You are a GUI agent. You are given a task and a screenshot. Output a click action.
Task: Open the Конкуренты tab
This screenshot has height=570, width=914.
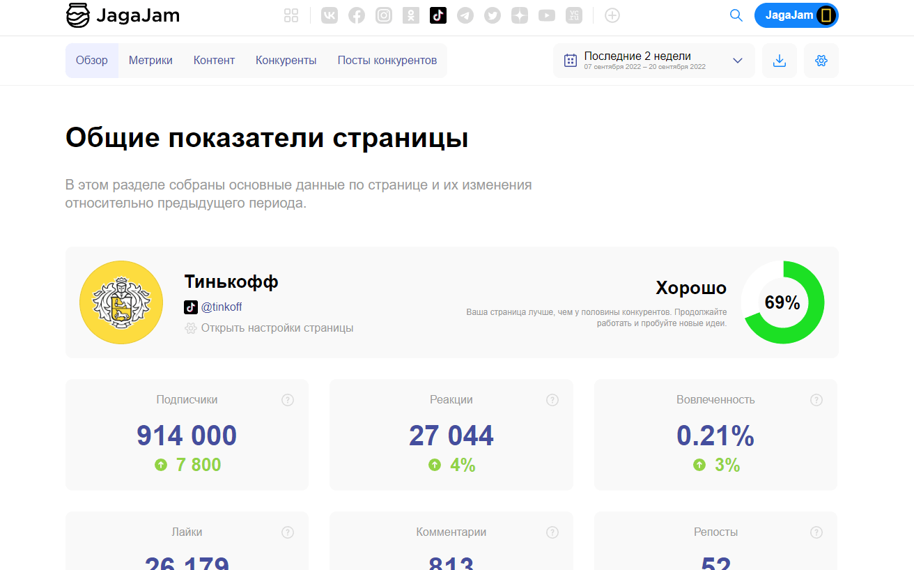pos(286,61)
